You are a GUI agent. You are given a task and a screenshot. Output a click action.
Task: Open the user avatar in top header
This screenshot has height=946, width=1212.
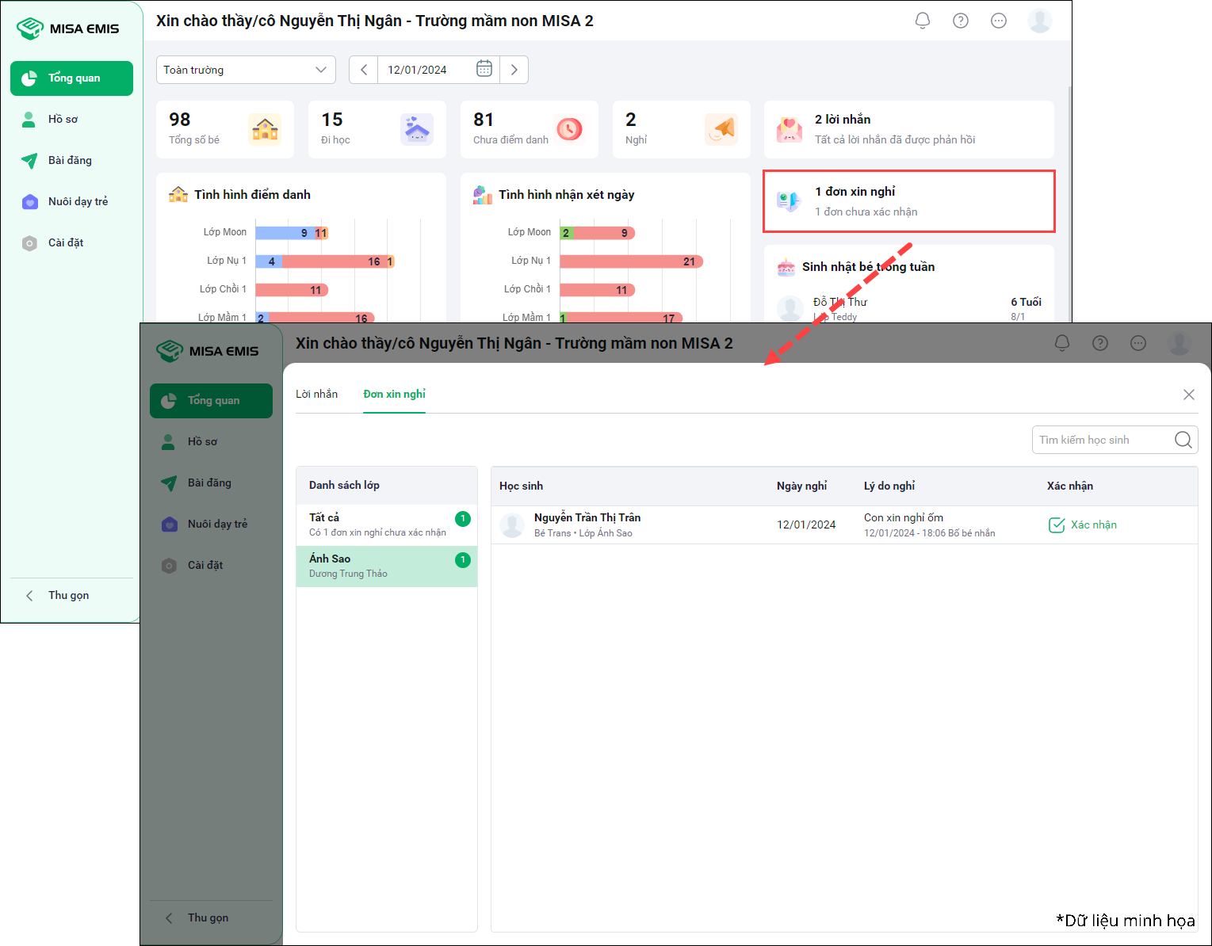click(1039, 21)
